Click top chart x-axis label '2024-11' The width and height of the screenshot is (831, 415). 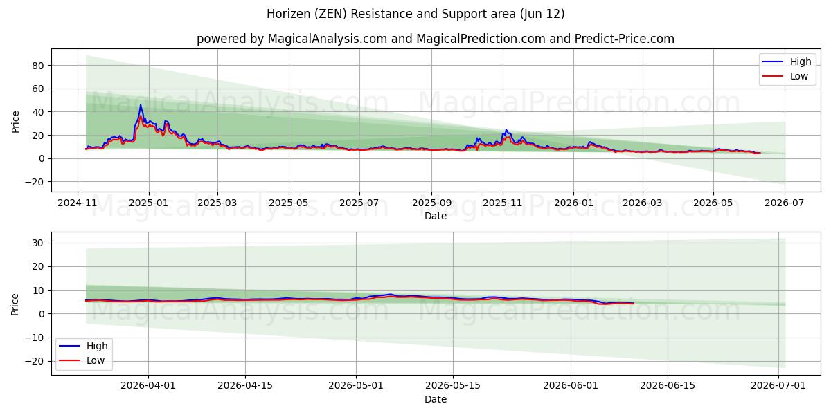[x=77, y=203]
